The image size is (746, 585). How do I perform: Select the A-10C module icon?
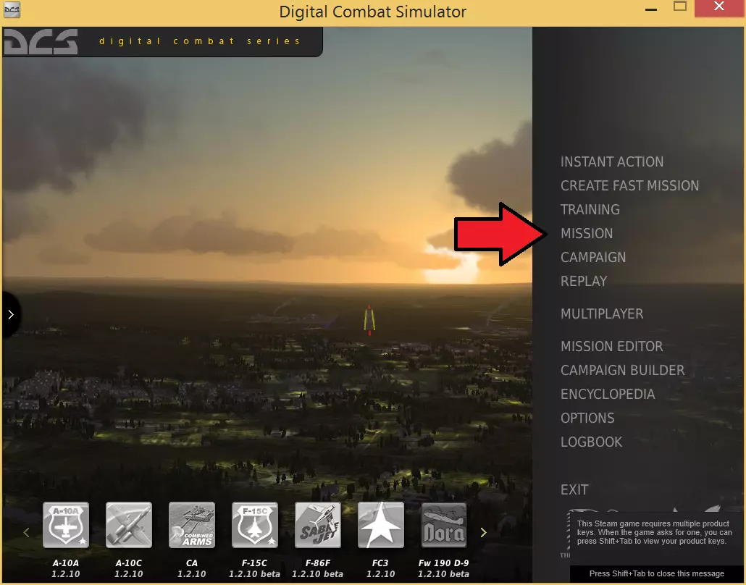pyautogui.click(x=129, y=525)
